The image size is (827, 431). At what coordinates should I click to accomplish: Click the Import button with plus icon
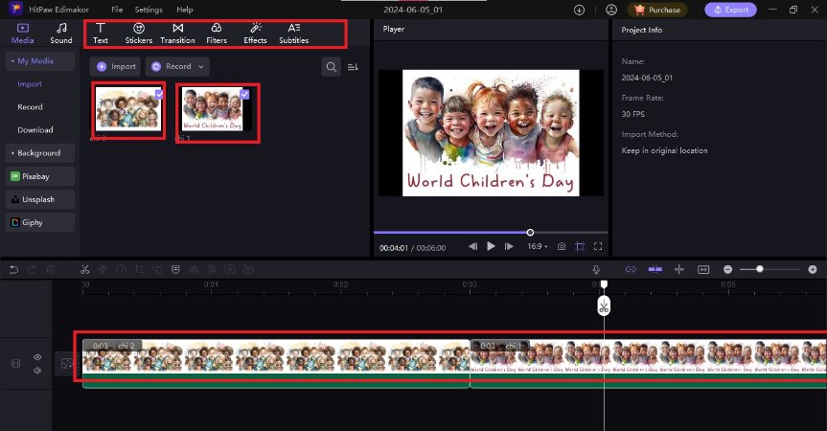[116, 66]
